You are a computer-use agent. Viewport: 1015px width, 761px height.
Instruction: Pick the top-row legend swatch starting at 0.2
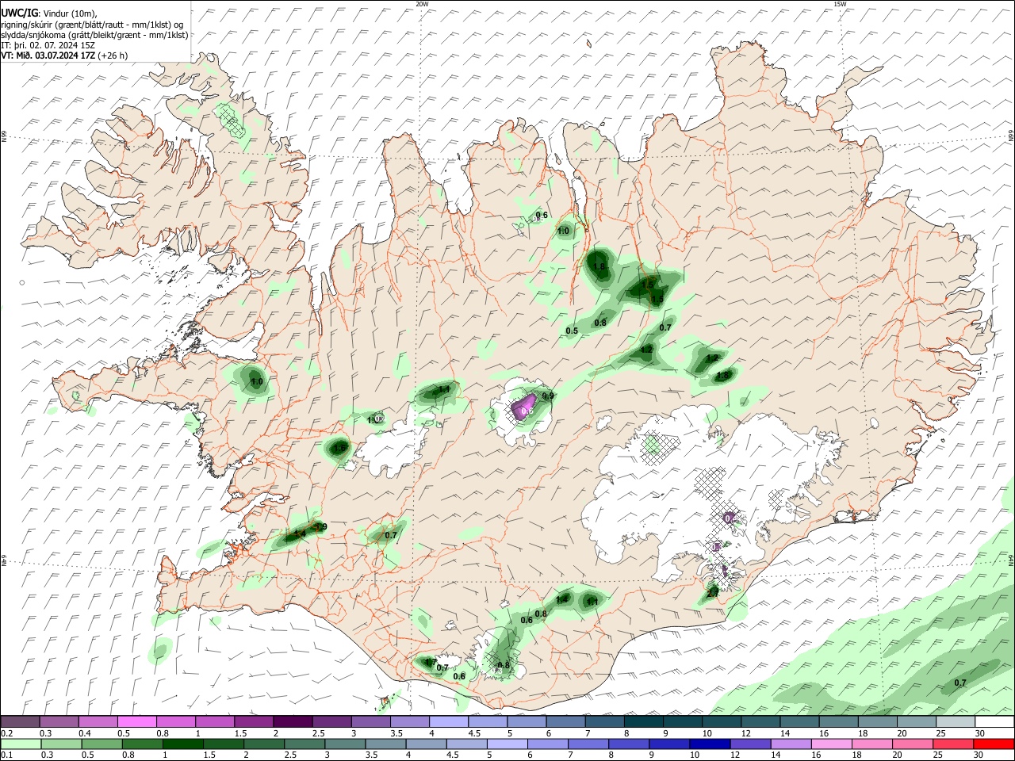20,722
